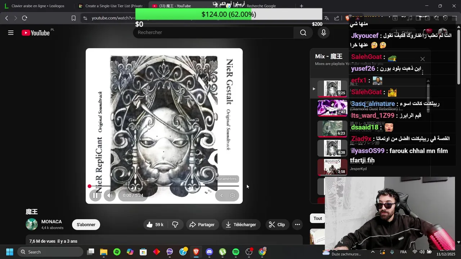Open the MONACA channel name link
The width and height of the screenshot is (461, 259).
point(52,222)
